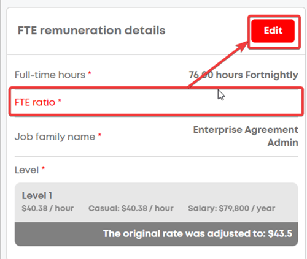The image size is (307, 259).
Task: Click the red annotation arrow pointing to Edit
Action: point(218,65)
